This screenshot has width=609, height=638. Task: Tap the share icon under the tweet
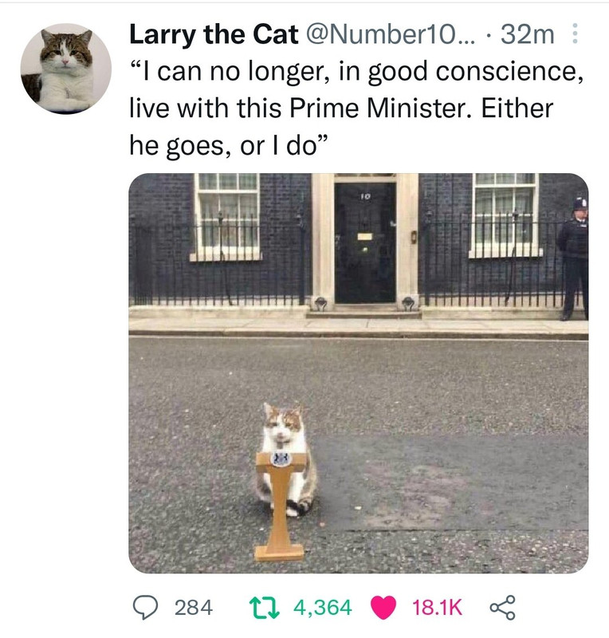[502, 608]
